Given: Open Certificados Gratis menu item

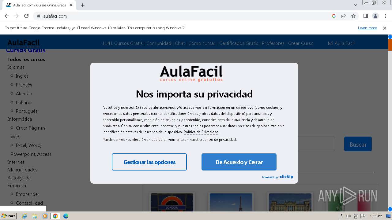Looking at the screenshot, I should pos(239,43).
